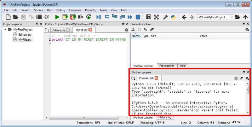This screenshot has height=127, width=252.
Task: Open Tools menu
Action: point(103,10)
